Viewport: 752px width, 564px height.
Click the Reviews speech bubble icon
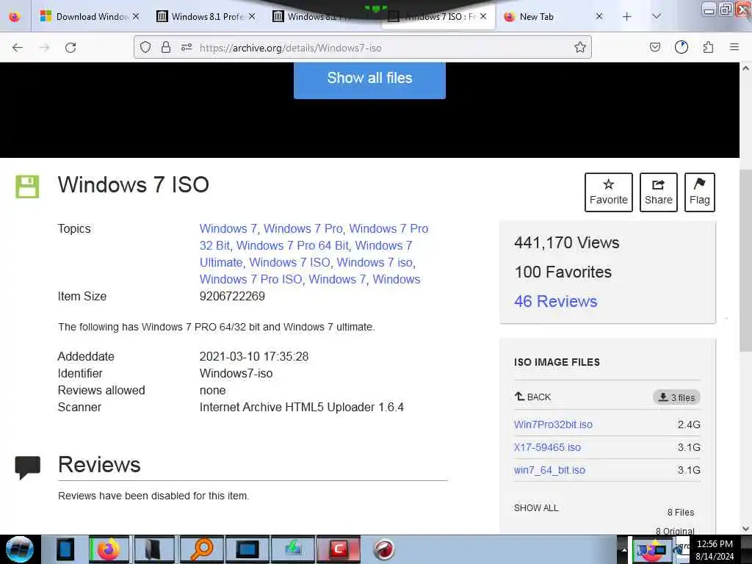[x=28, y=467]
